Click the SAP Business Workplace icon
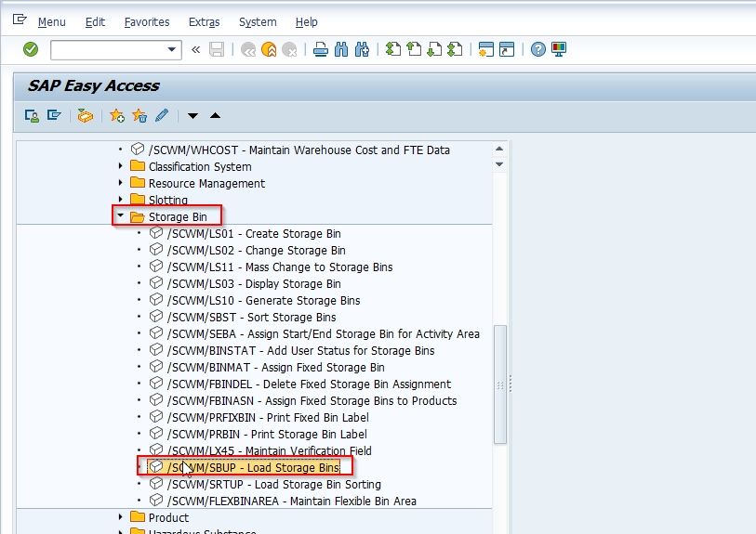The width and height of the screenshot is (756, 534). click(85, 115)
